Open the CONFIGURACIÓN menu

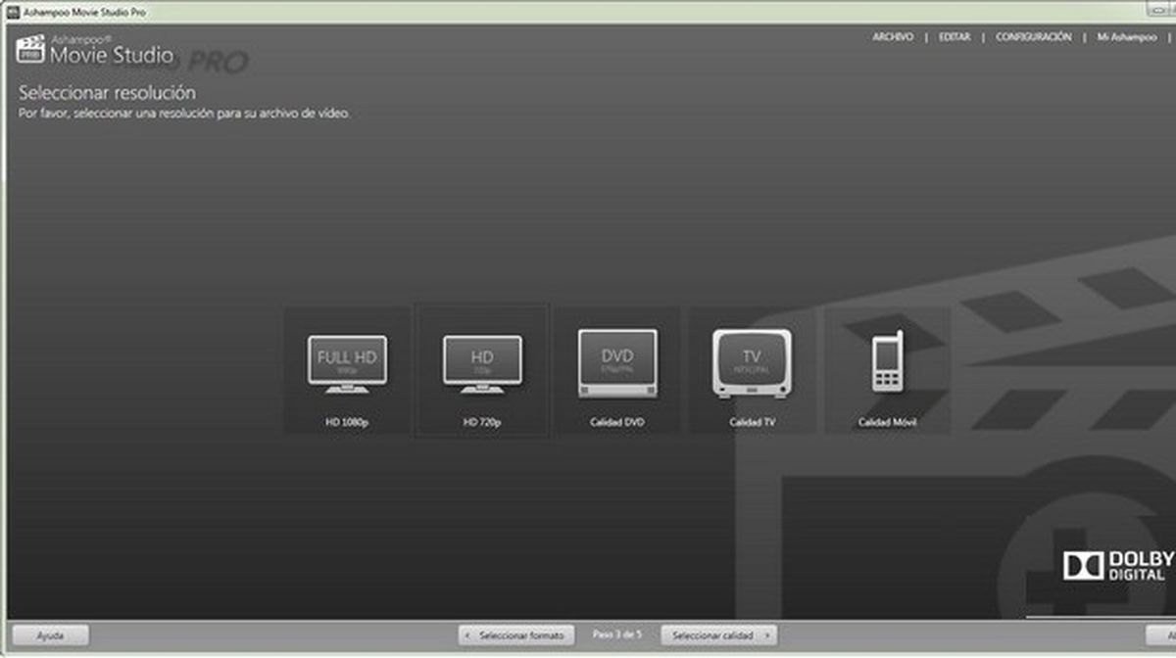click(1034, 36)
